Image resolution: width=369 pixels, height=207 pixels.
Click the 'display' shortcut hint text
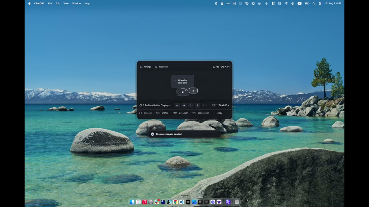[x=148, y=113]
